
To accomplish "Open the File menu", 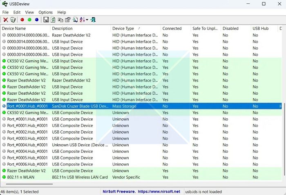I will (5, 12).
